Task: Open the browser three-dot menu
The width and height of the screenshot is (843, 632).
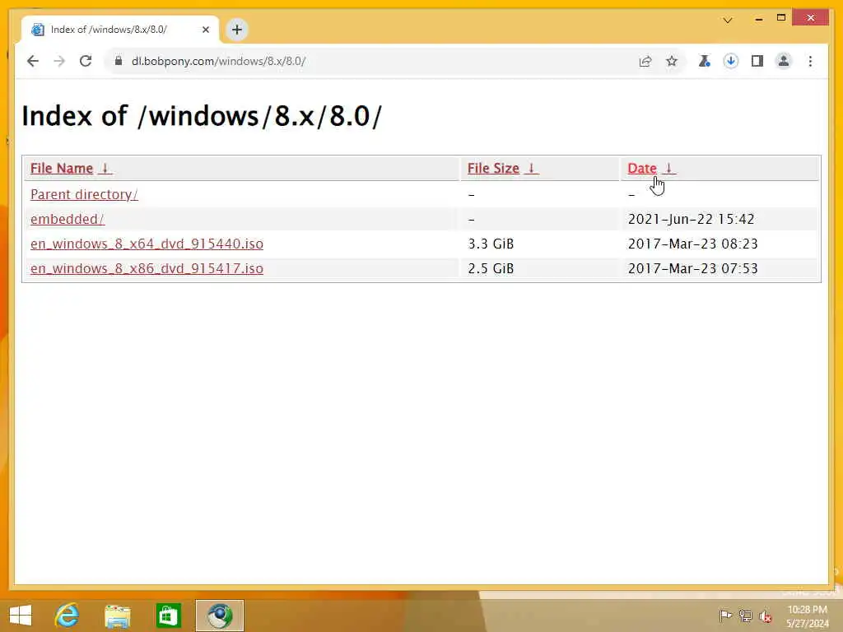Action: coord(810,61)
